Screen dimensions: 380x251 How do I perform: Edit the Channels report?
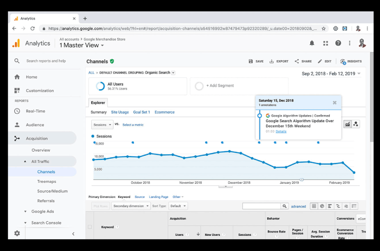click(x=324, y=62)
